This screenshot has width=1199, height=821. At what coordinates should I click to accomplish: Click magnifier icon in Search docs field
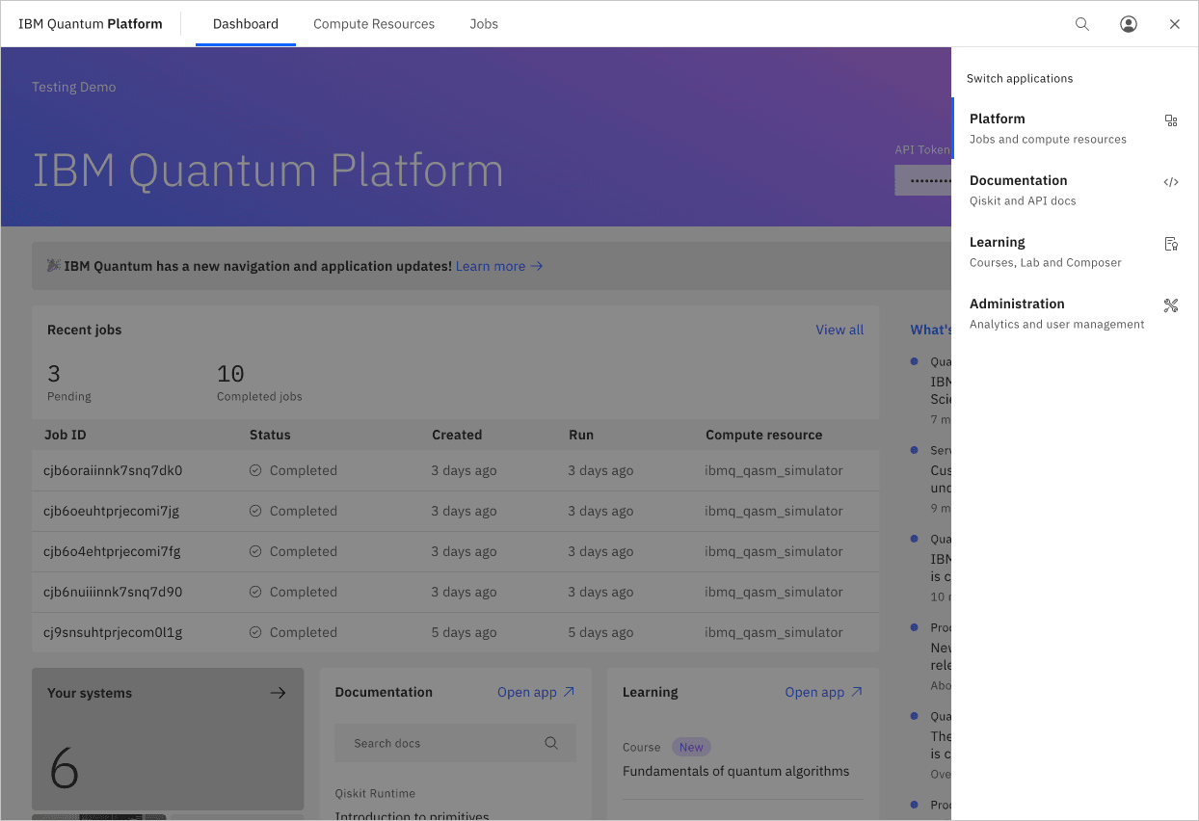[551, 743]
